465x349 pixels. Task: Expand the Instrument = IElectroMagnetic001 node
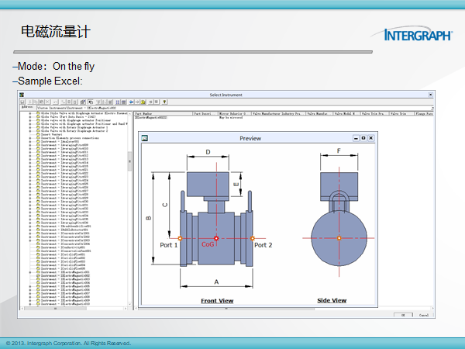(x=30, y=272)
